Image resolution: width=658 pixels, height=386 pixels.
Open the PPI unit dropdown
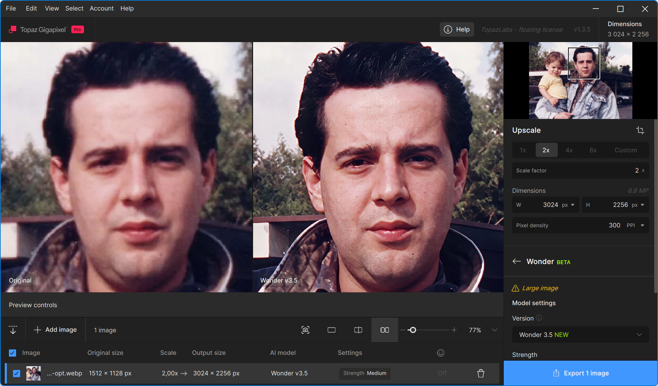(635, 225)
